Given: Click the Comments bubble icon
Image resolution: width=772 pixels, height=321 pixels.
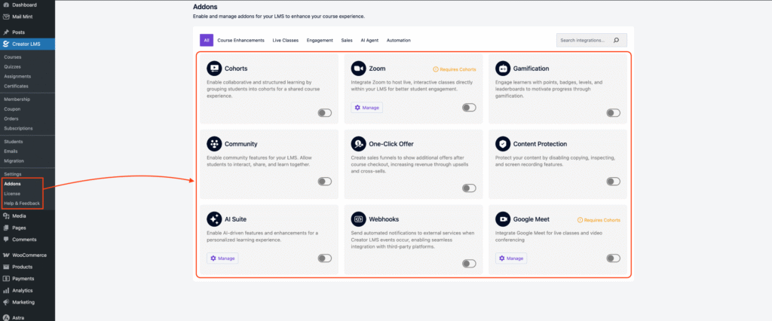Looking at the screenshot, I should point(6,240).
